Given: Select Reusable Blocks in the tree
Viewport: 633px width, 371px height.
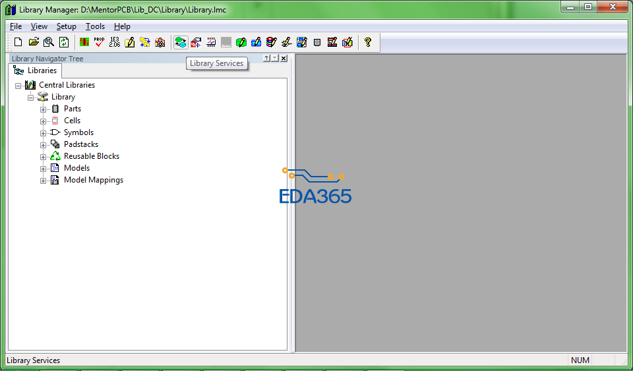Looking at the screenshot, I should [x=92, y=156].
